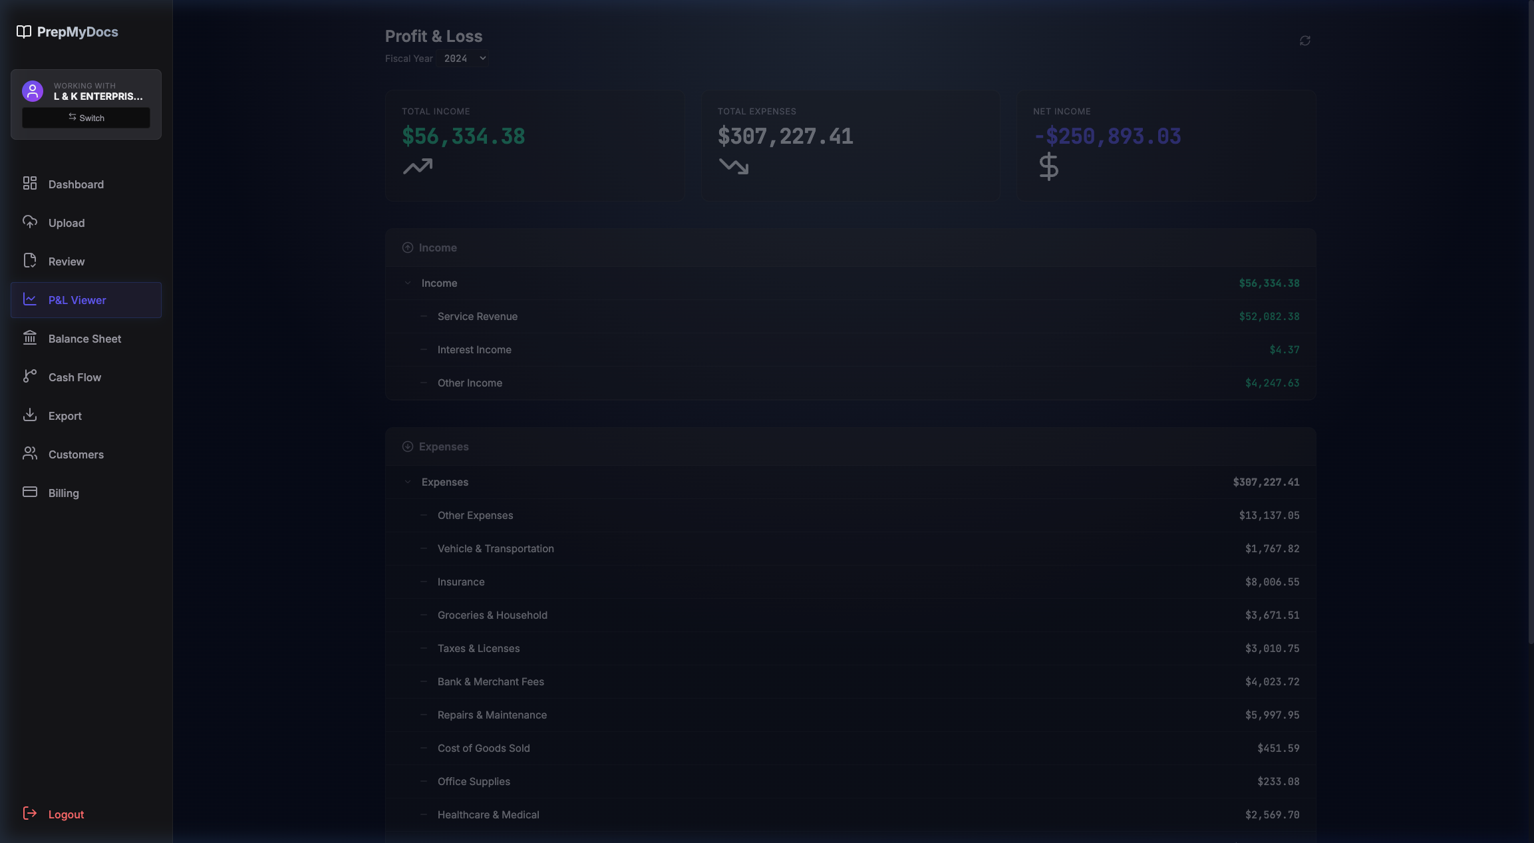Click the purple user avatar icon
Screen dimensions: 1534x843
[33, 91]
